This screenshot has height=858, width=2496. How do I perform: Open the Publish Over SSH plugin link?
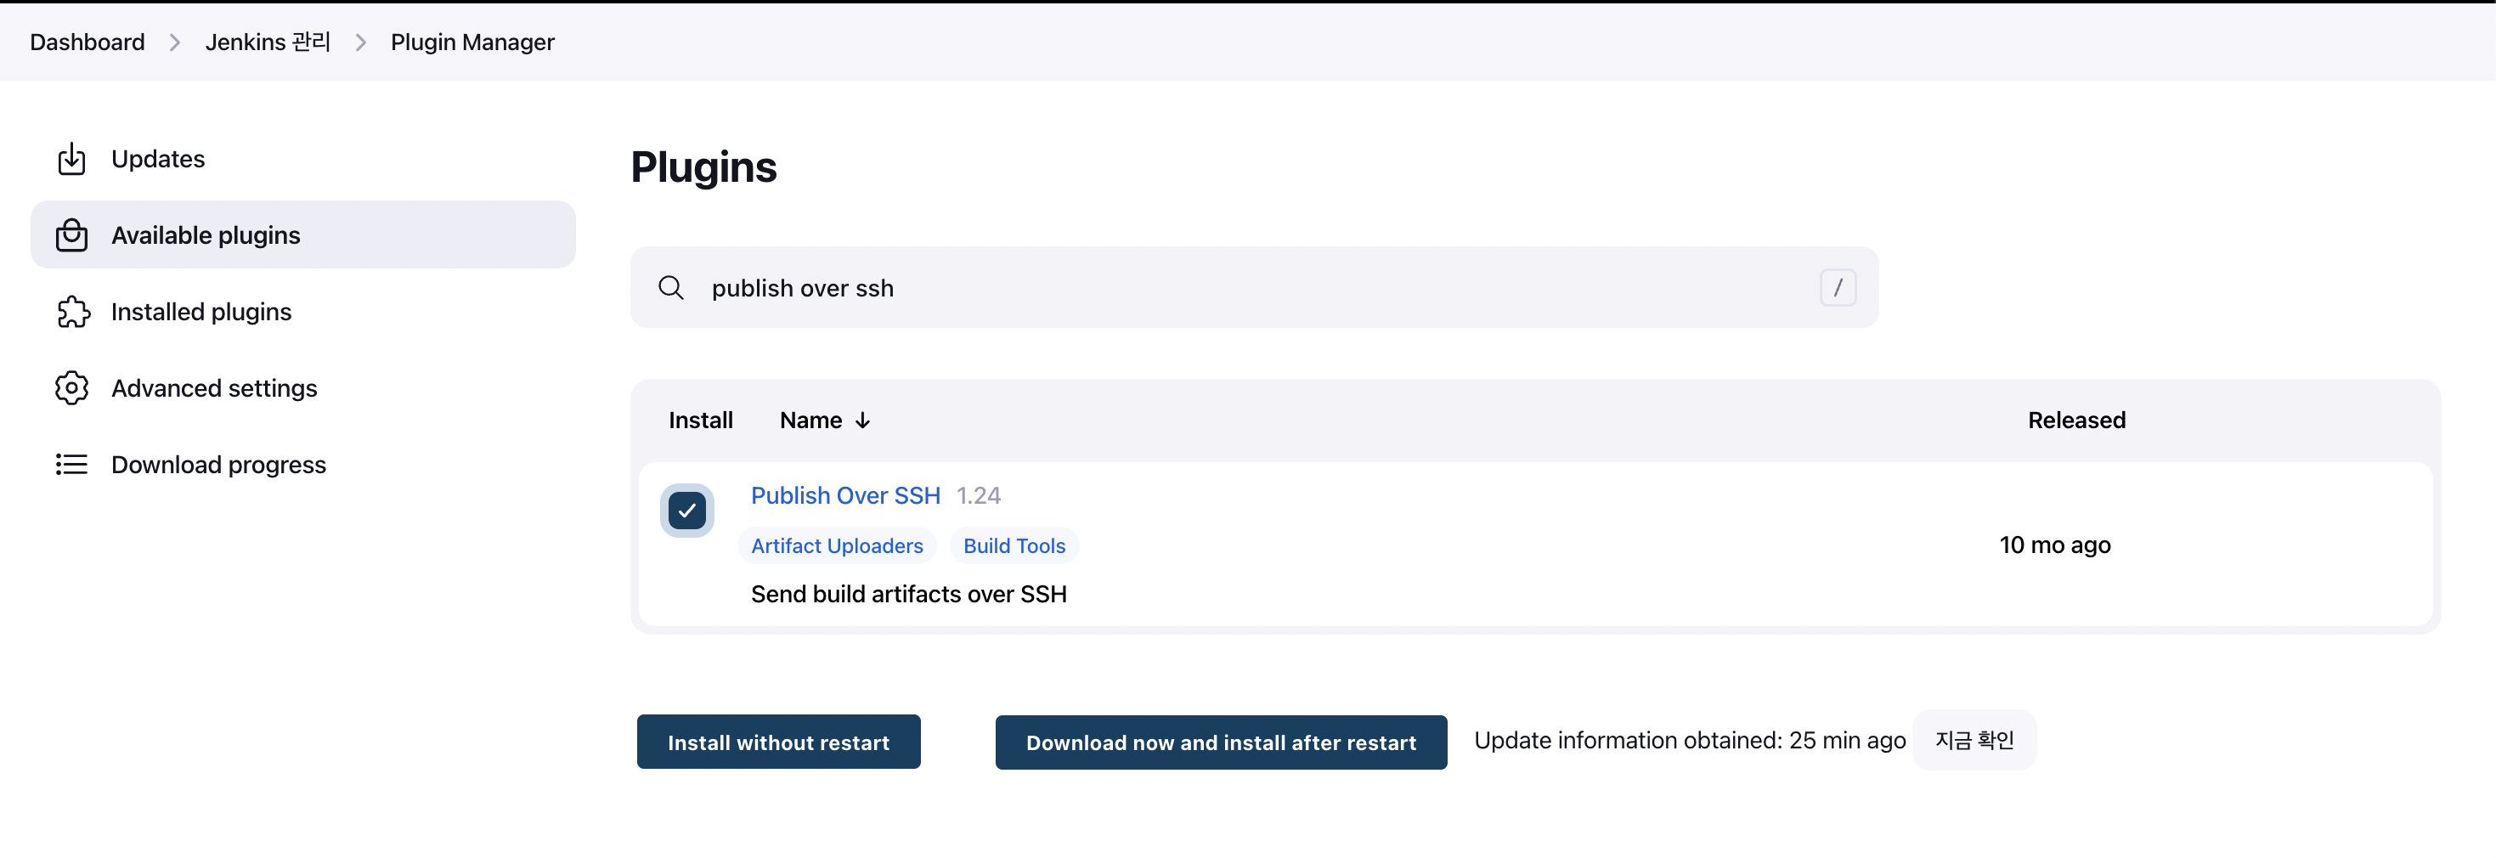pos(845,496)
